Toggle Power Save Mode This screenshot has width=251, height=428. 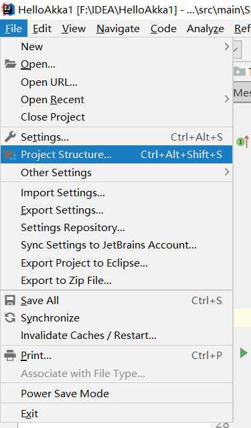116,394
